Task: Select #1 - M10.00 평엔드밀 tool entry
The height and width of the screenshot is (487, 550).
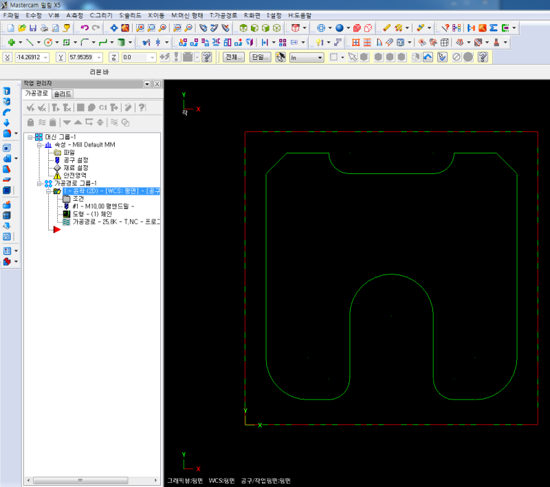Action: tap(102, 206)
